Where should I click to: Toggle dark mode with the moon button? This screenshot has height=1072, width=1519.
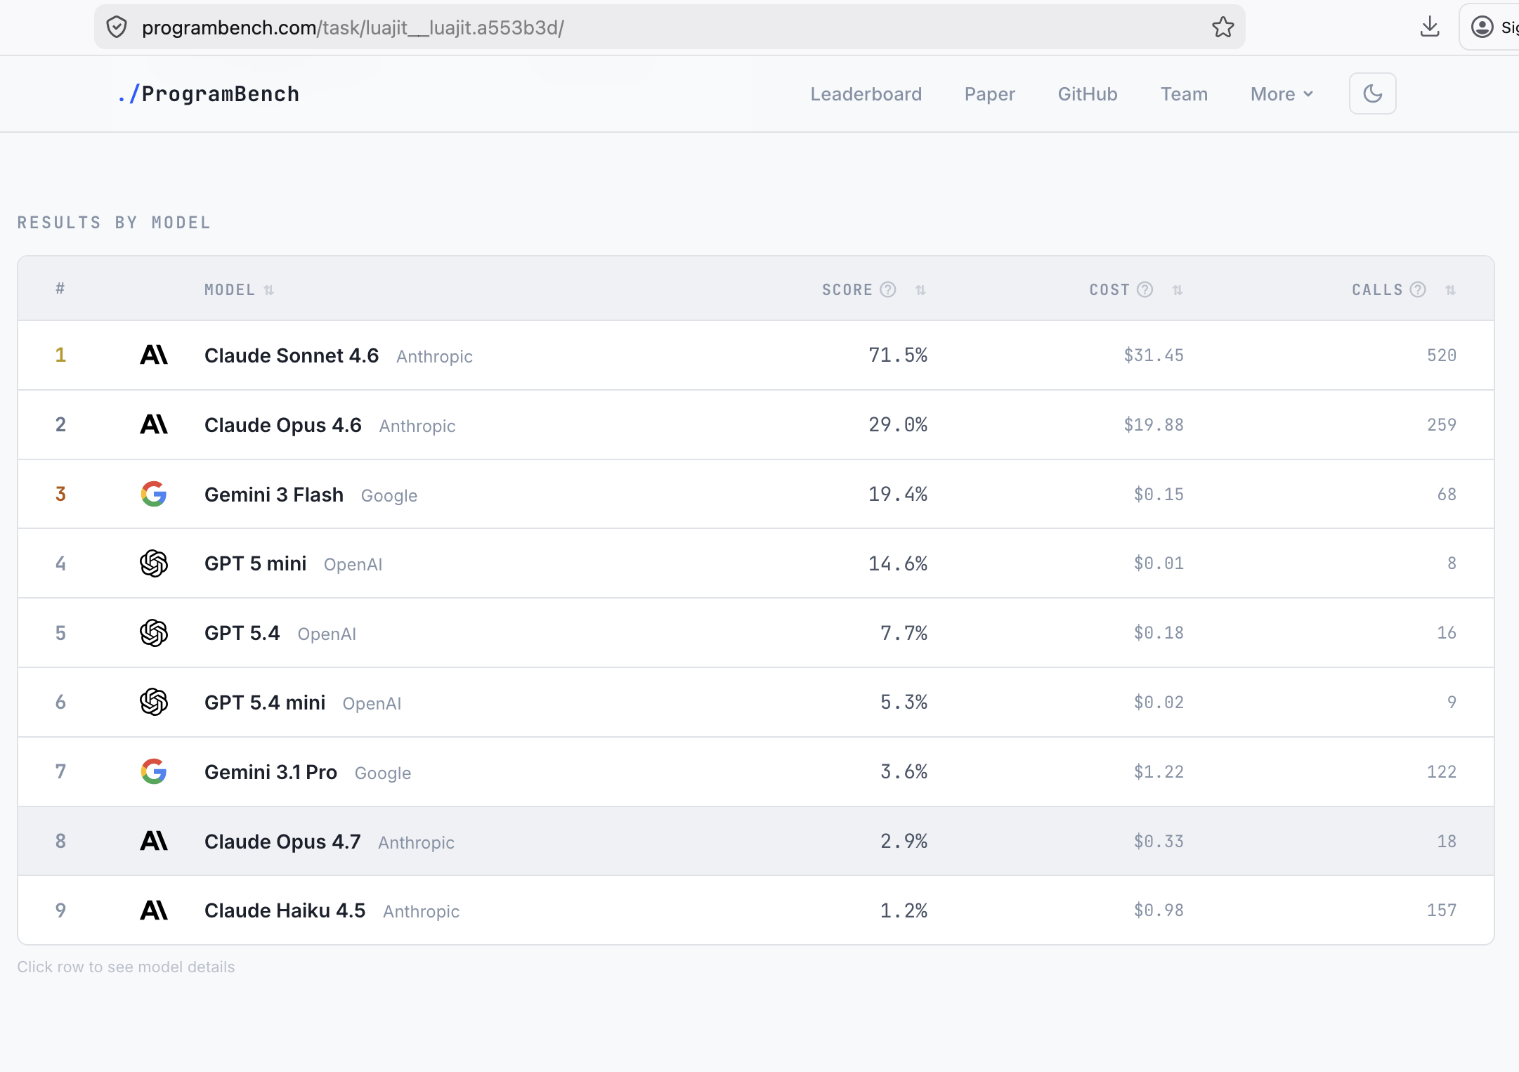click(1372, 93)
